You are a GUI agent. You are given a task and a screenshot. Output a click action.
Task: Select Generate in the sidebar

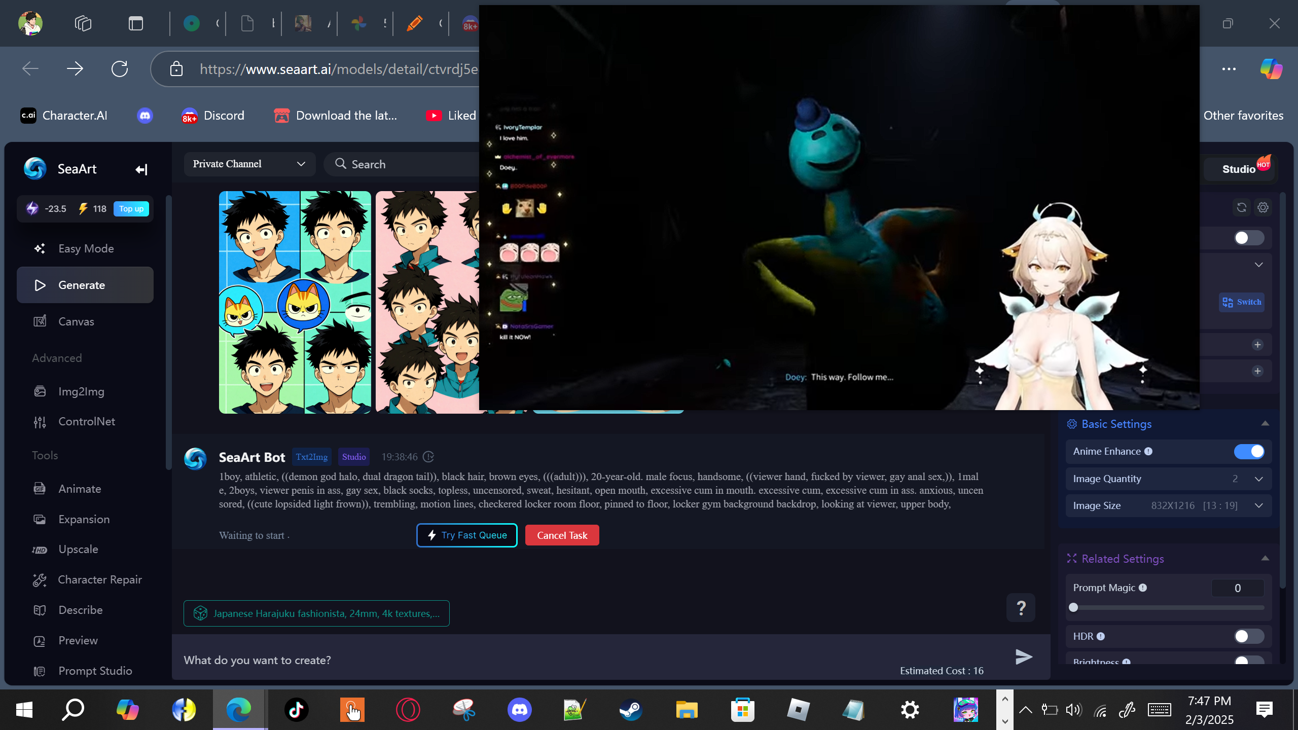85,285
